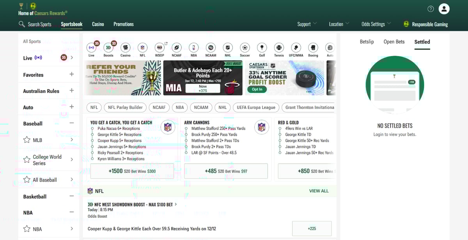The height and width of the screenshot is (240, 468).
Task: Select the Settled tab
Action: click(x=422, y=42)
